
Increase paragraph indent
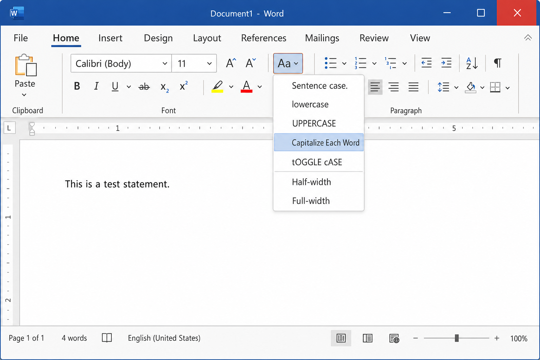coord(446,63)
